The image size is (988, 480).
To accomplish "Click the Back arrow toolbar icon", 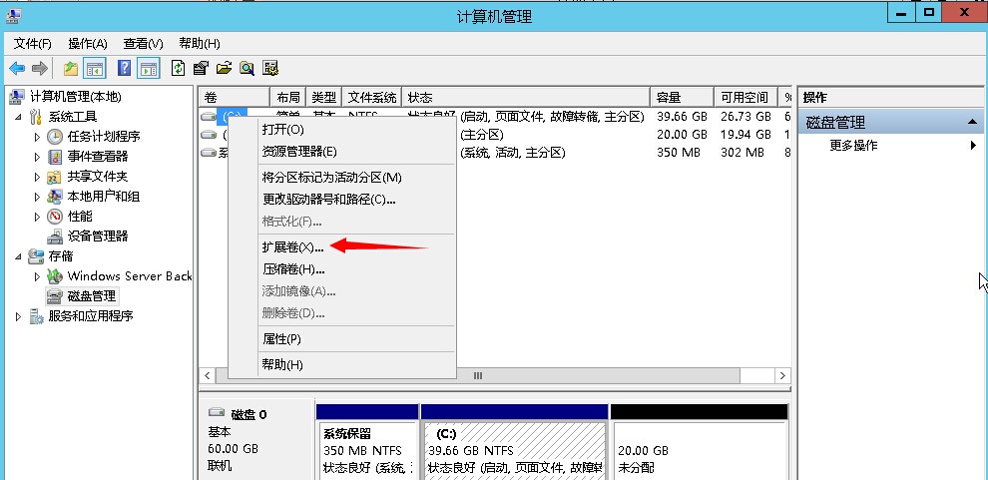I will click(17, 68).
